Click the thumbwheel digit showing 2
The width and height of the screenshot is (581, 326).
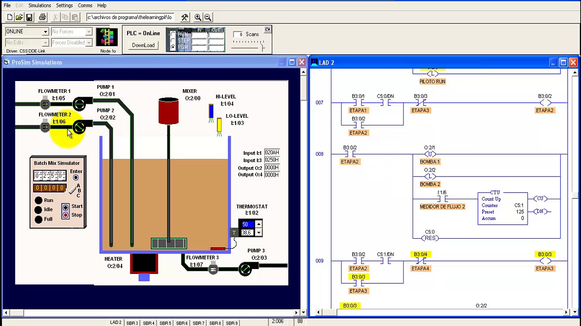click(x=45, y=176)
